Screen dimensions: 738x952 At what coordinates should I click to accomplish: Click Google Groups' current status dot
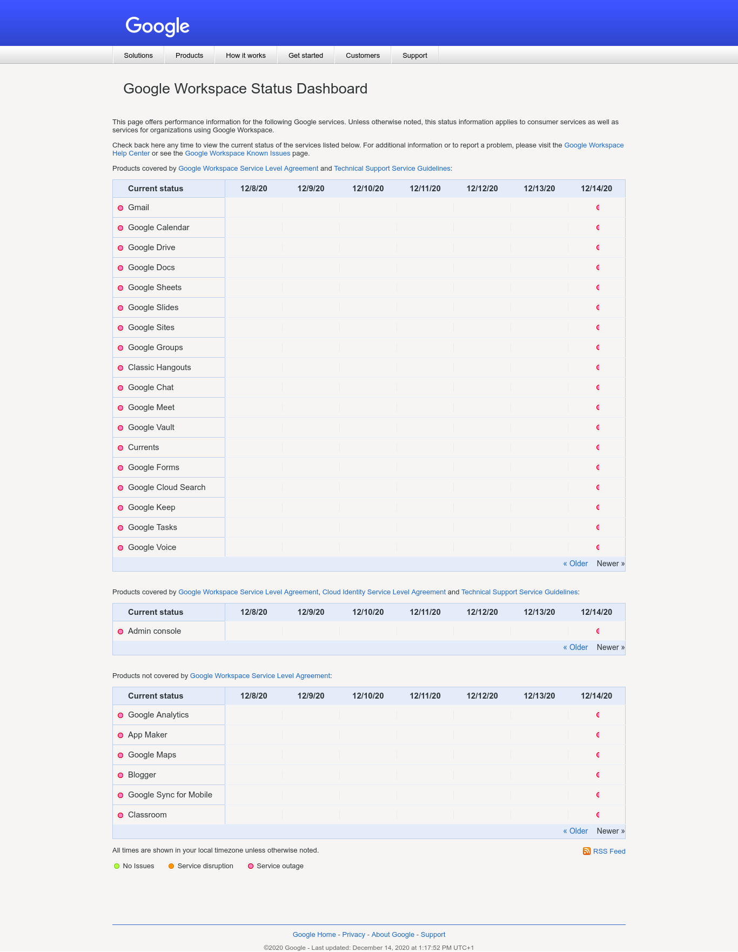tap(120, 348)
